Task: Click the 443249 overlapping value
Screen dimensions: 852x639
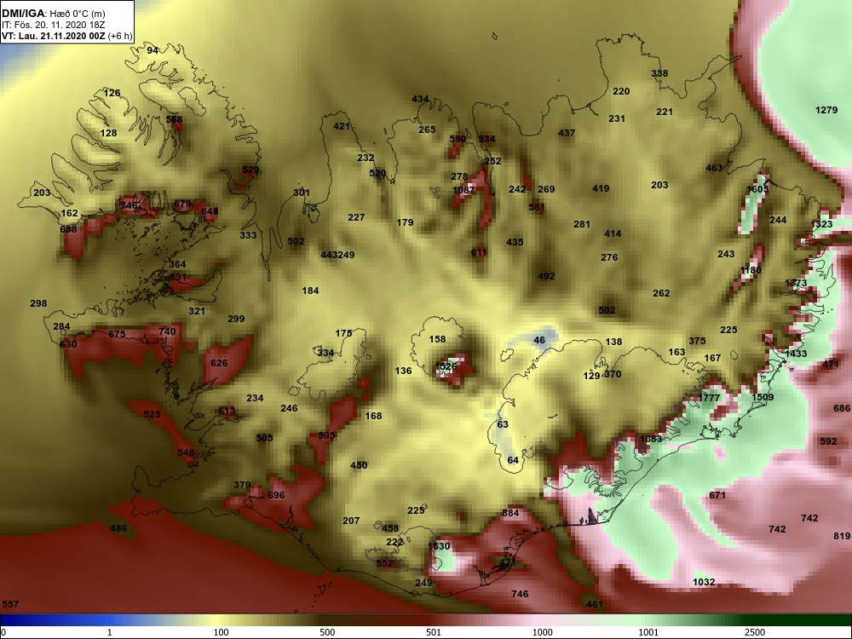Action: click(337, 255)
